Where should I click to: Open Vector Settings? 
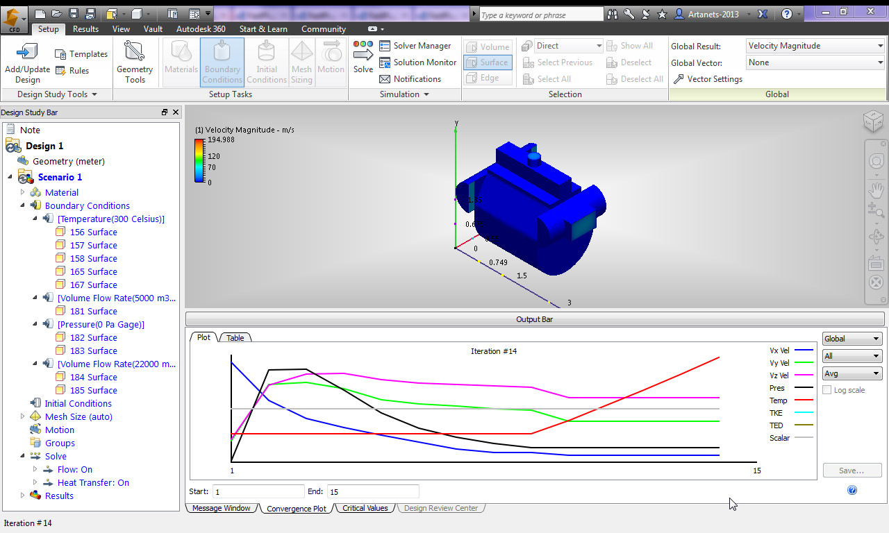tap(708, 79)
